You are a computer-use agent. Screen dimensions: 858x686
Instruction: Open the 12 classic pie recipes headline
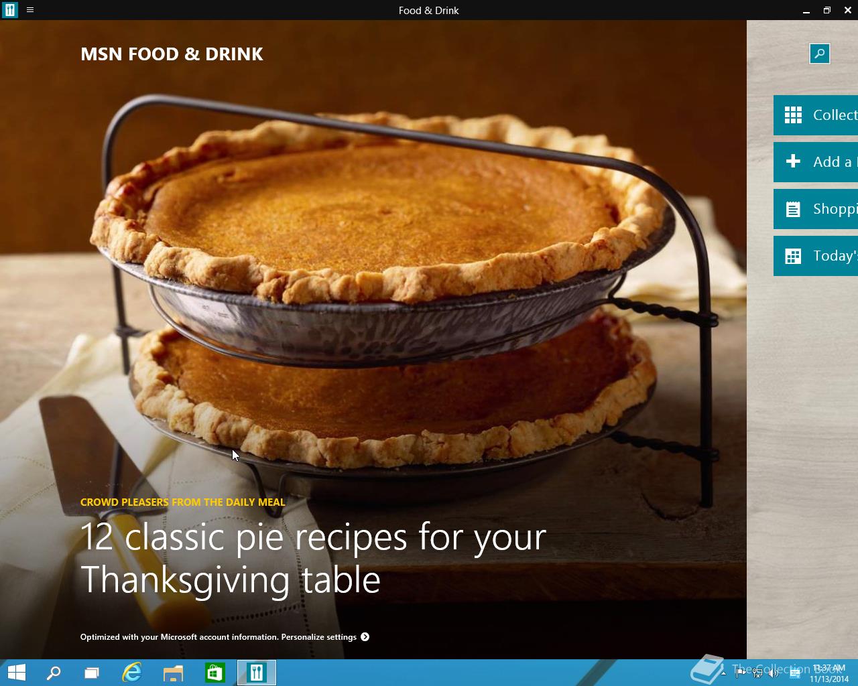click(x=313, y=558)
